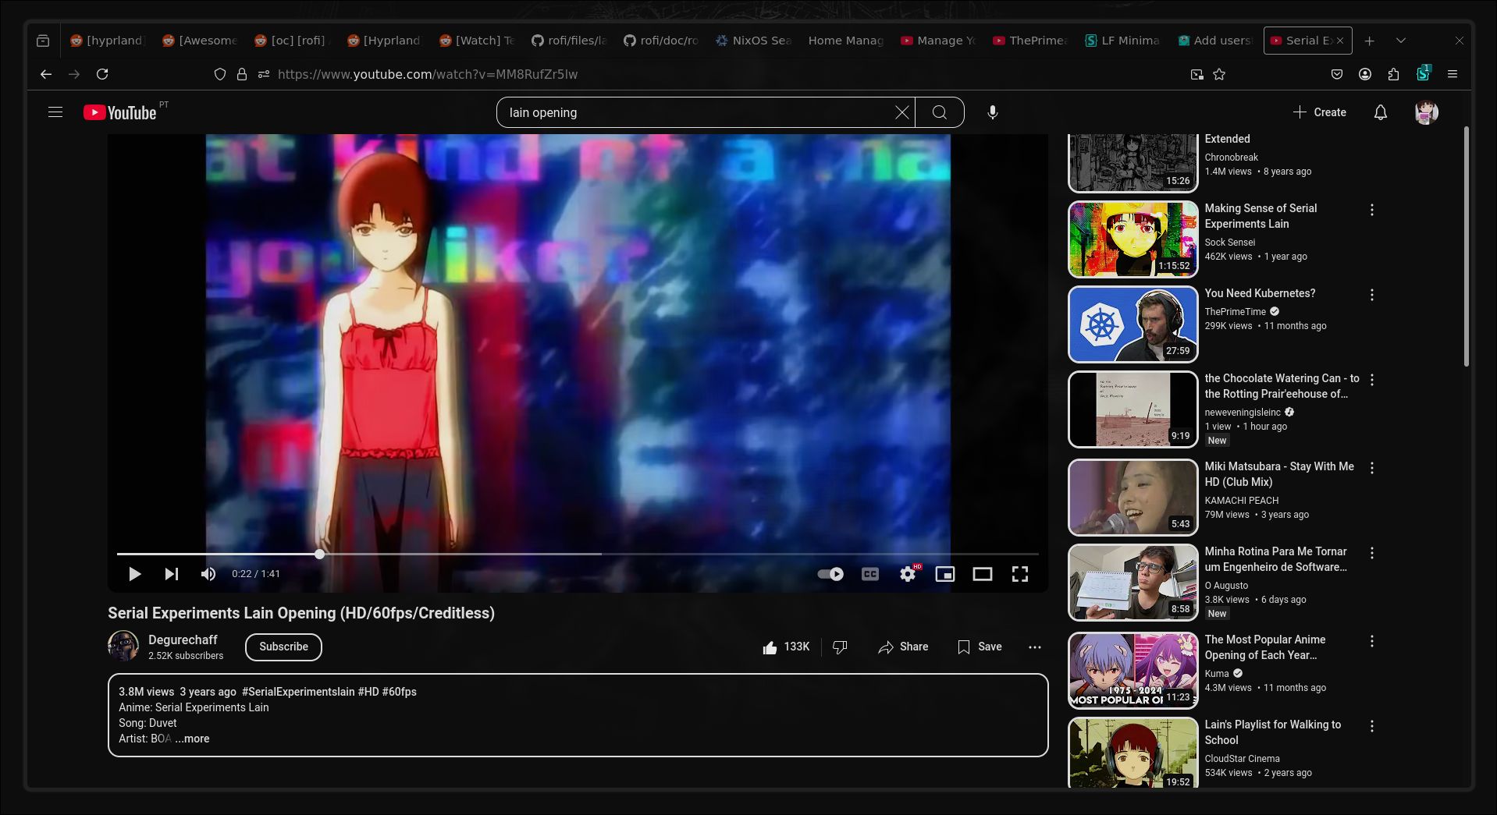Switch to the Home Manager tab
The width and height of the screenshot is (1497, 815).
[x=845, y=41]
